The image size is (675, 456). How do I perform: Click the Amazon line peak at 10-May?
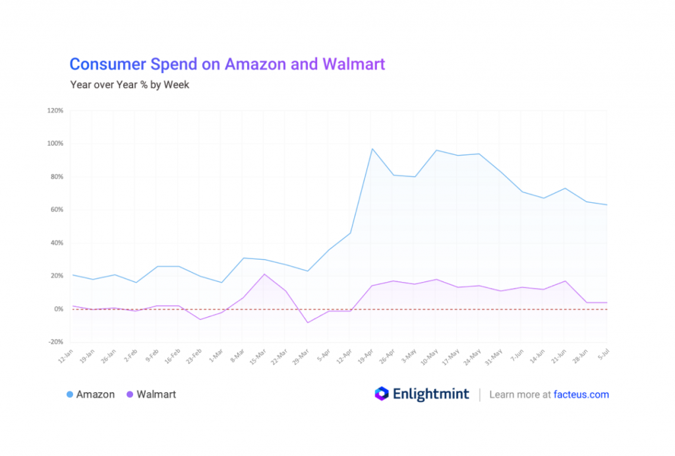[436, 150]
